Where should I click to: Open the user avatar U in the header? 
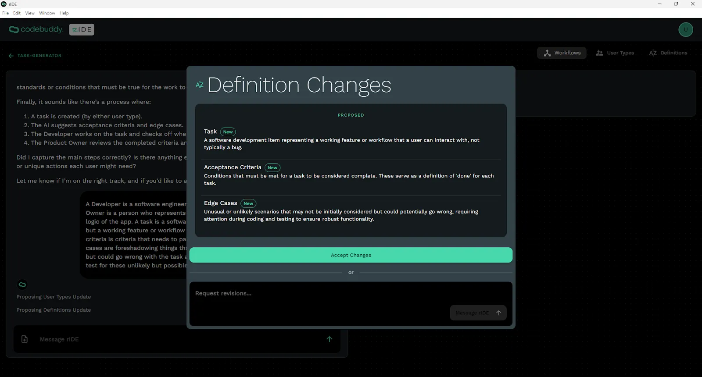coord(686,30)
